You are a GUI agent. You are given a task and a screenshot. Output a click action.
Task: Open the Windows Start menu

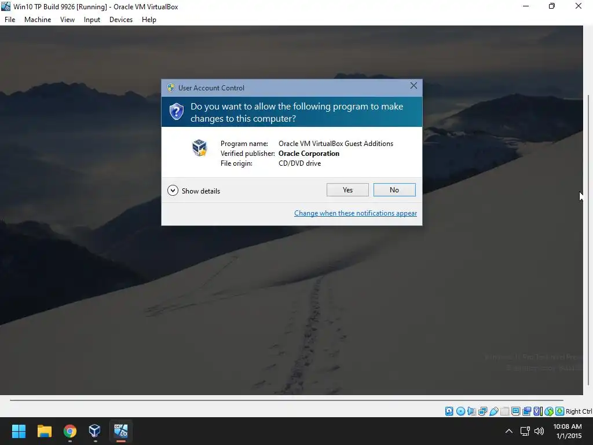pyautogui.click(x=19, y=431)
